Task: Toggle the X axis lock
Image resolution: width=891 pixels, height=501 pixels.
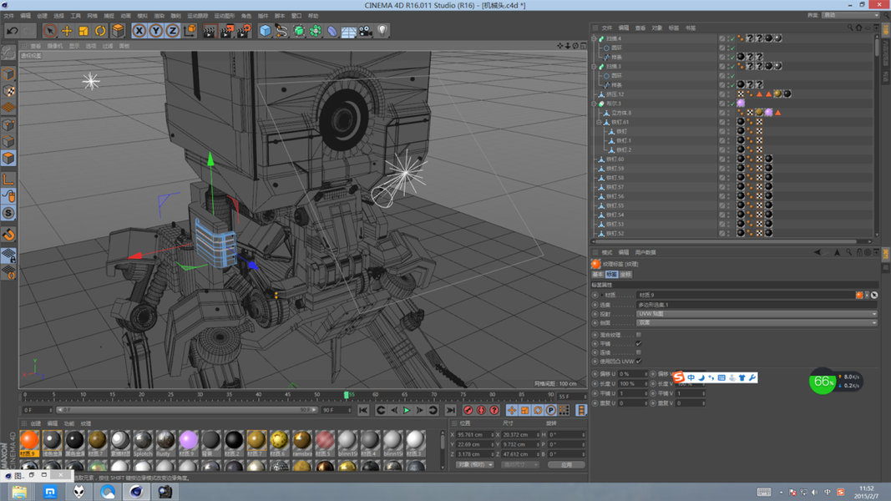Action: [x=139, y=31]
